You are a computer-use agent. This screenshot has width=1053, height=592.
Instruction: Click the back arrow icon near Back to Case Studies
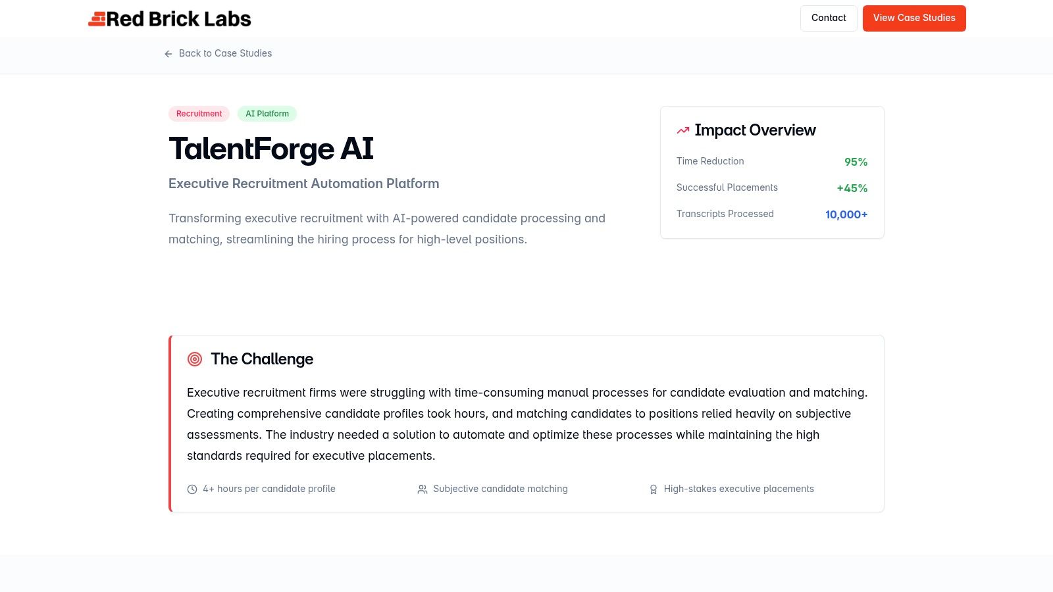pyautogui.click(x=168, y=53)
